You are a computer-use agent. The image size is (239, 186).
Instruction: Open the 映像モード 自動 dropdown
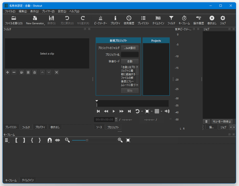pos(130,61)
